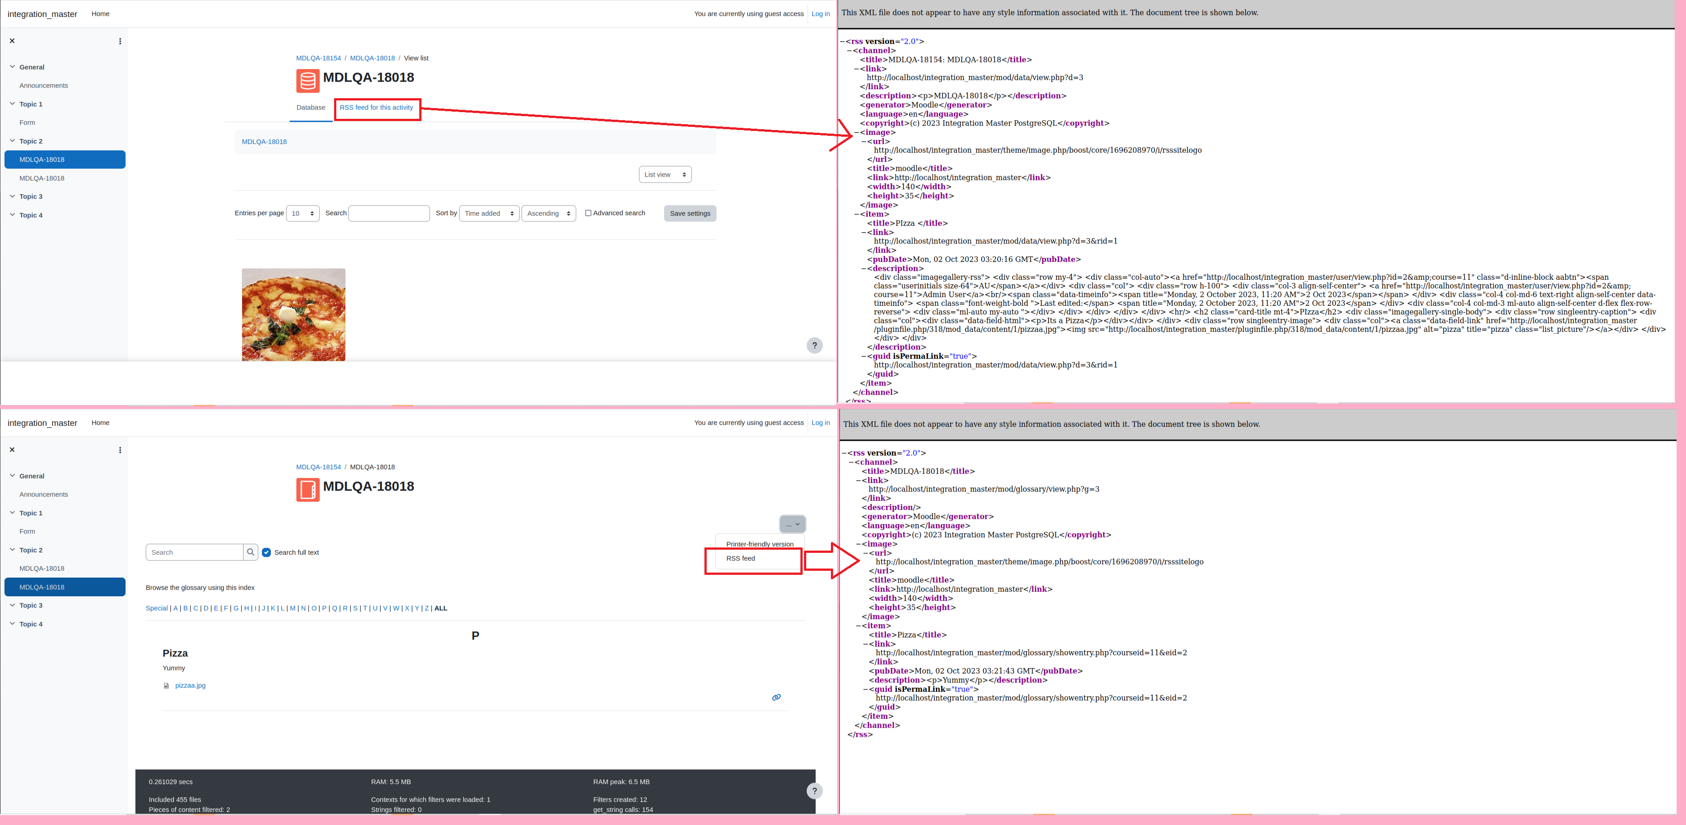This screenshot has height=825, width=1686.
Task: Focus the glossary Search text field
Action: pyautogui.click(x=195, y=552)
